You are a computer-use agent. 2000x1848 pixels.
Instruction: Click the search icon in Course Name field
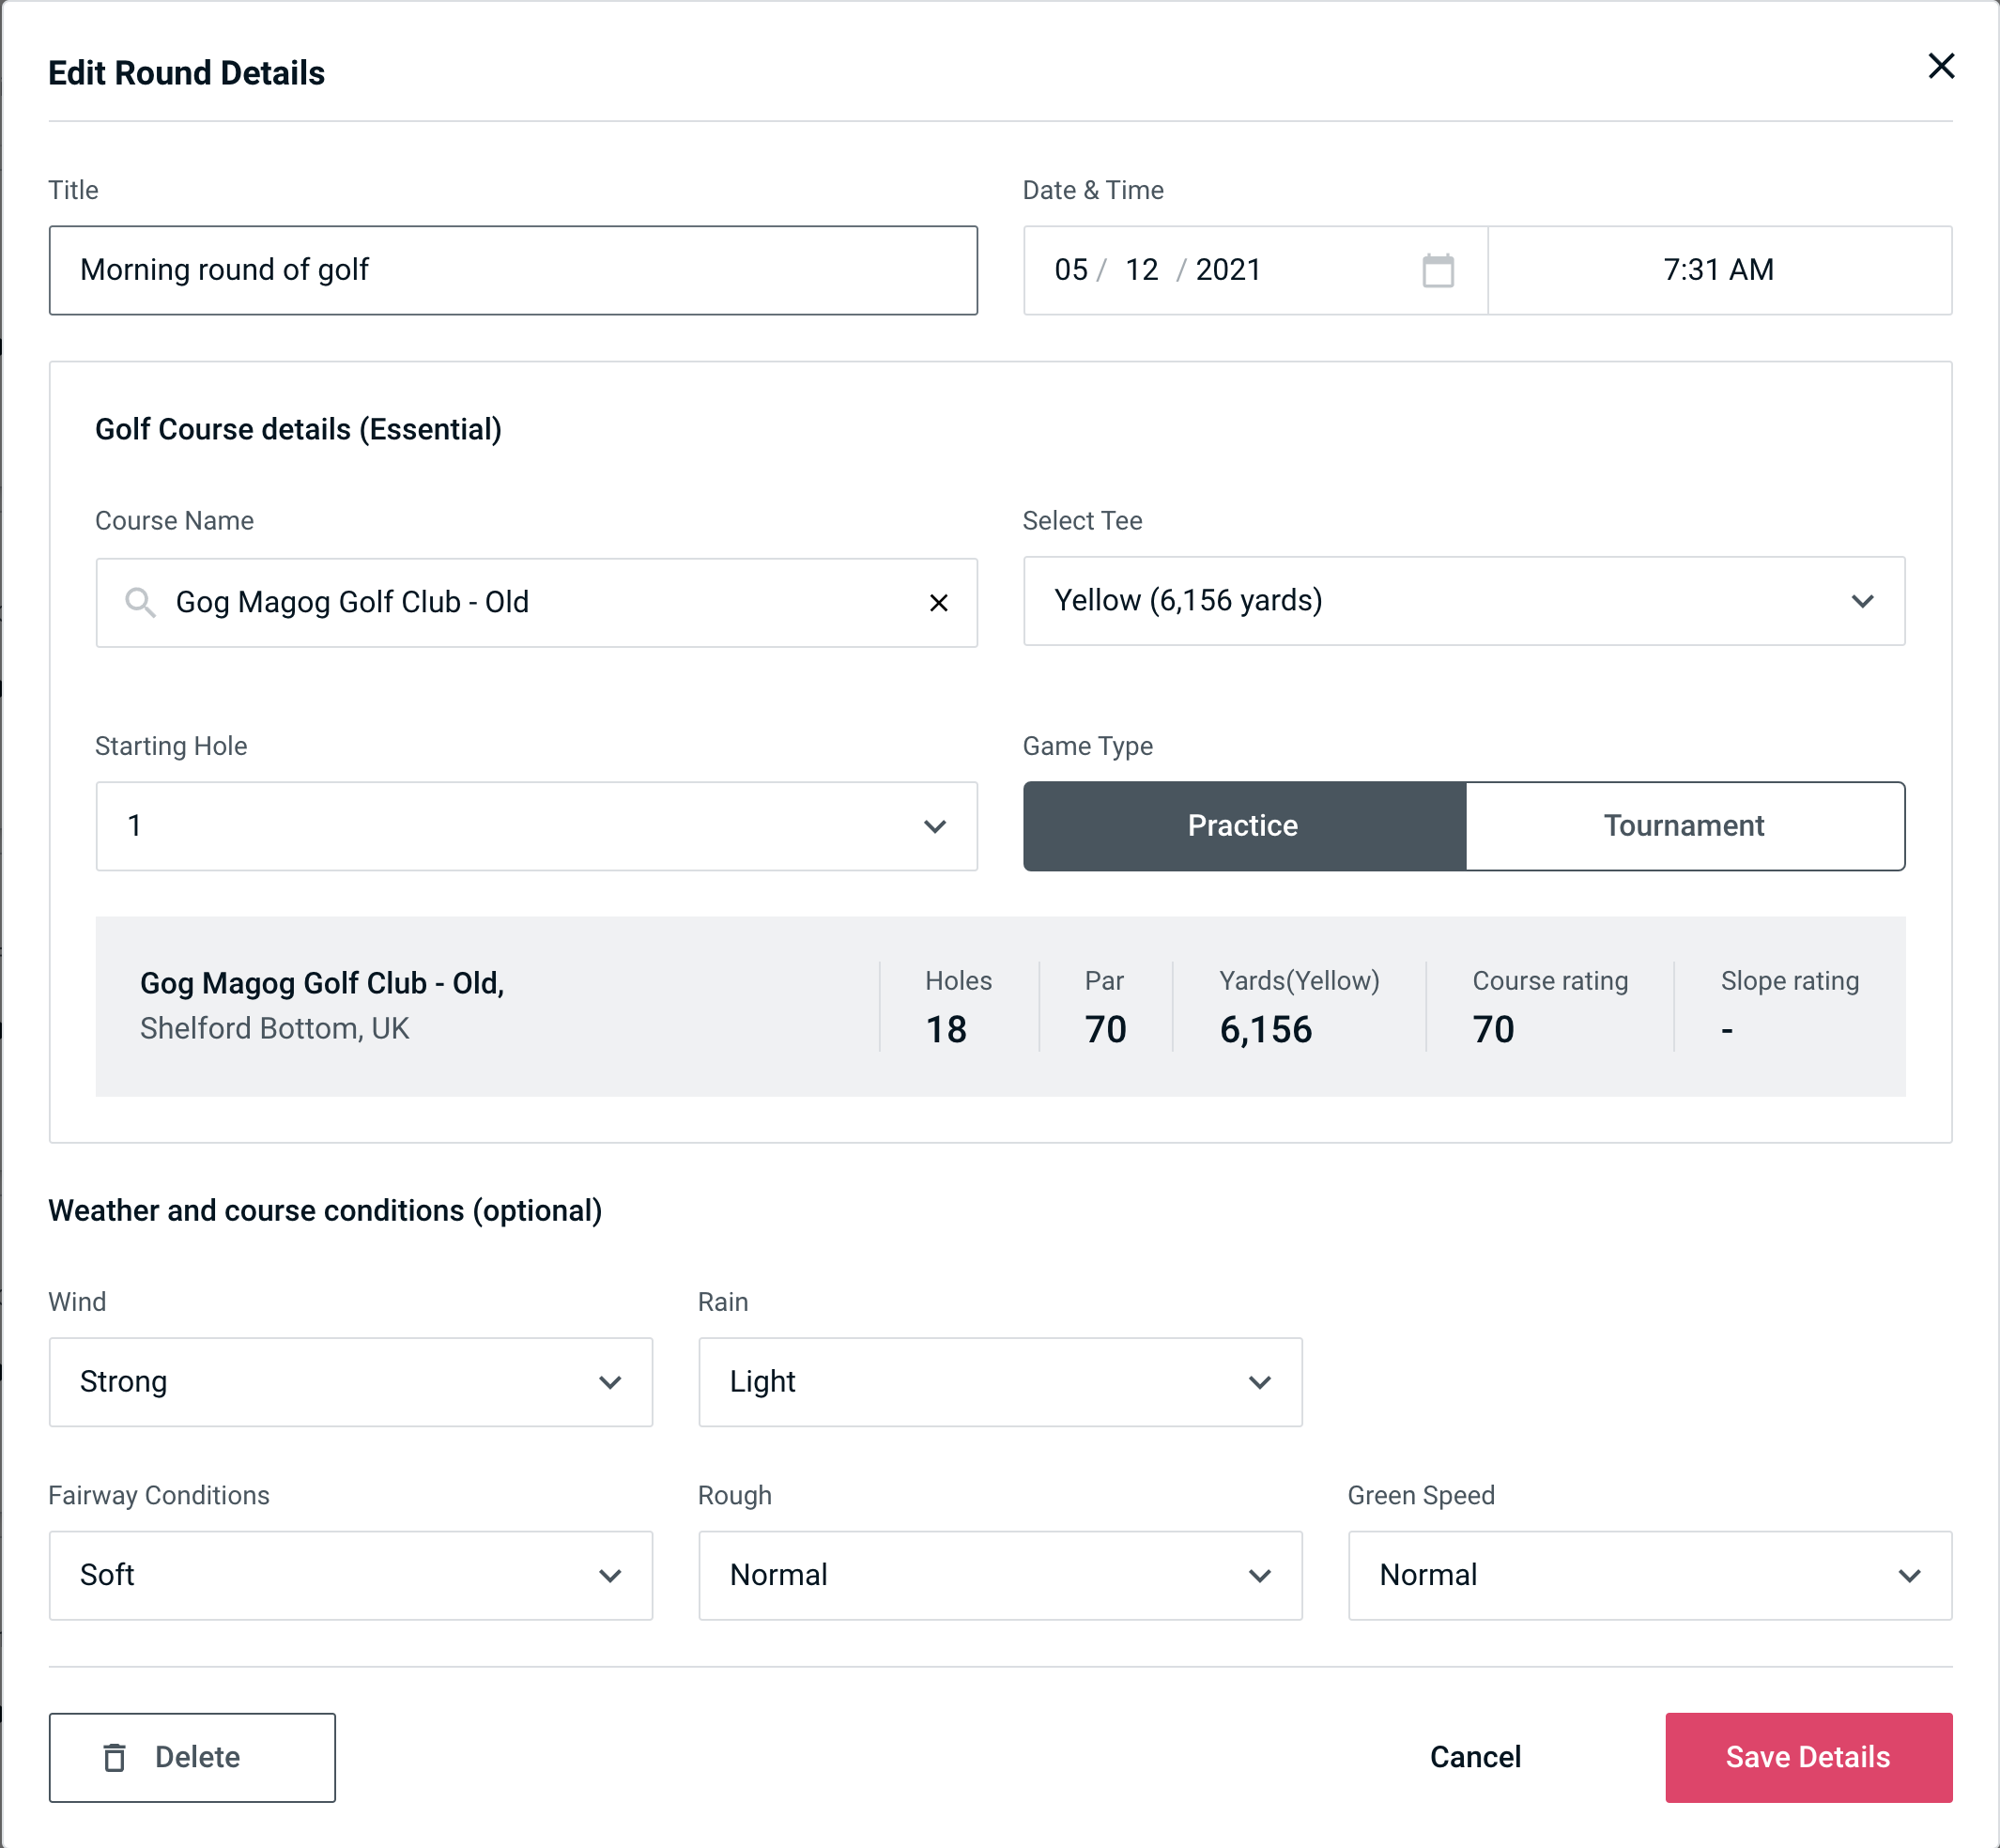click(139, 603)
